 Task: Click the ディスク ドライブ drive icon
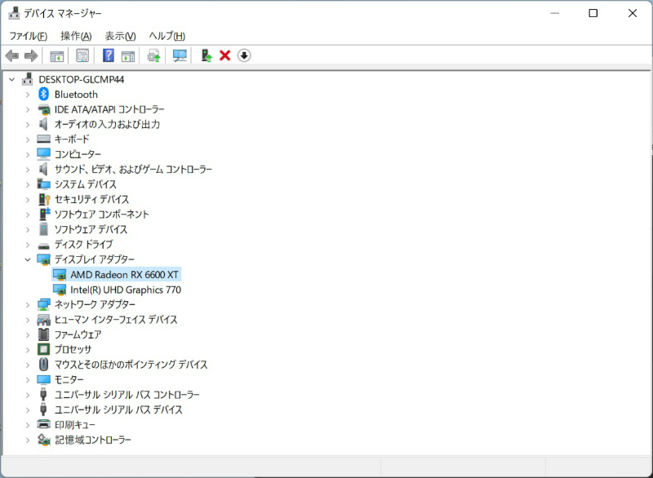(x=44, y=246)
